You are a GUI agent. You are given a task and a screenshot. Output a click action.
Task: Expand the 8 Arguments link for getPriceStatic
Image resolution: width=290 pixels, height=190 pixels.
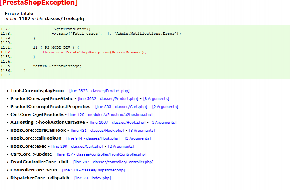[156, 98]
